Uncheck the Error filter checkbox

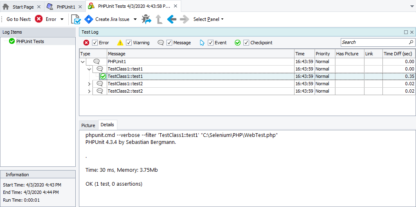point(95,43)
